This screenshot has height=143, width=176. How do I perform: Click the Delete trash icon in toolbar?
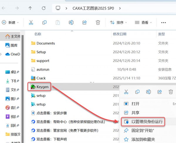click(98, 23)
